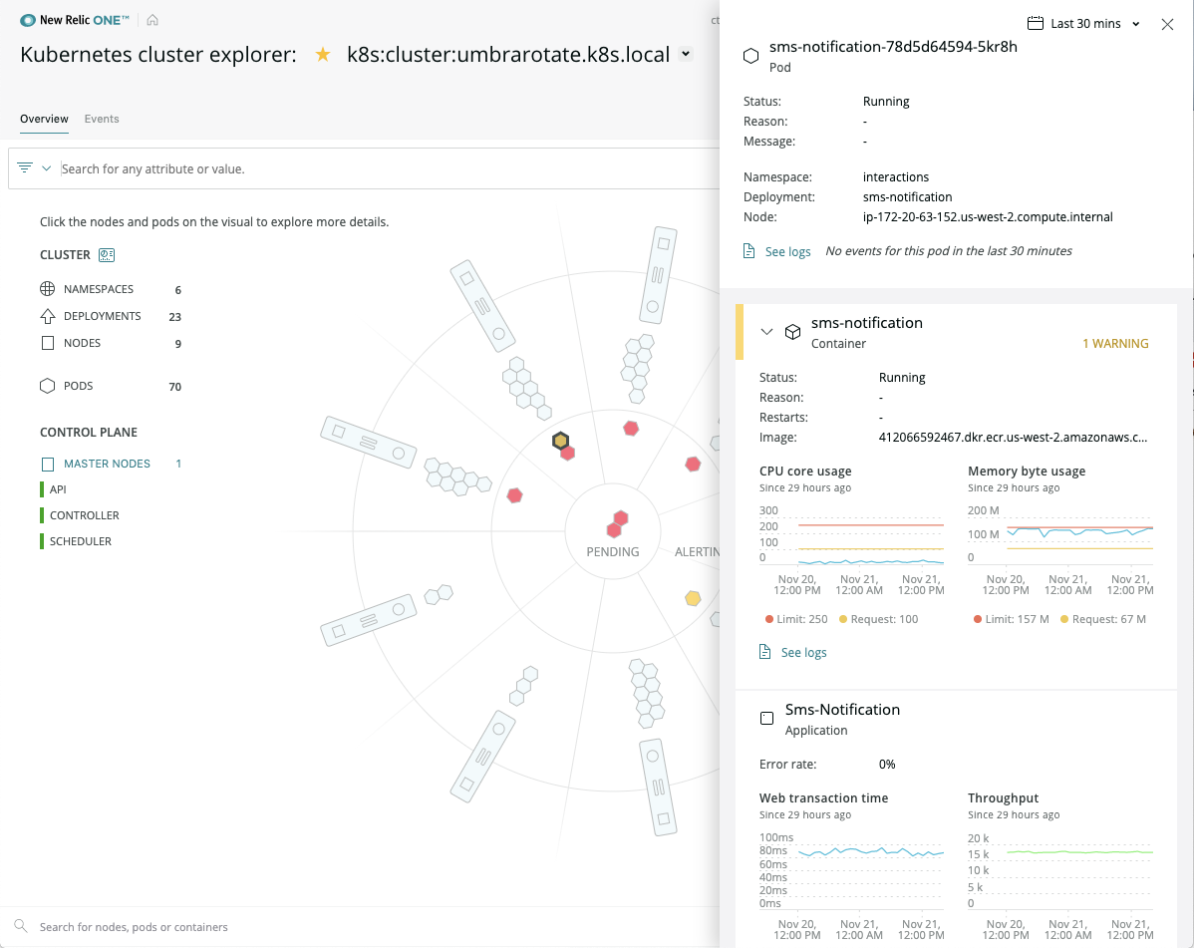
Task: Click the favorite star beside cluster name
Action: tap(322, 55)
